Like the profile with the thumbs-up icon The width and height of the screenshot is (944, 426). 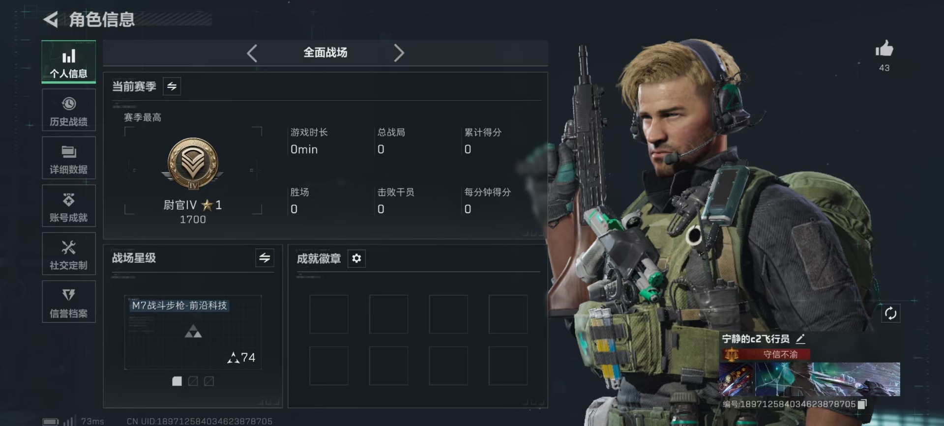pos(884,49)
